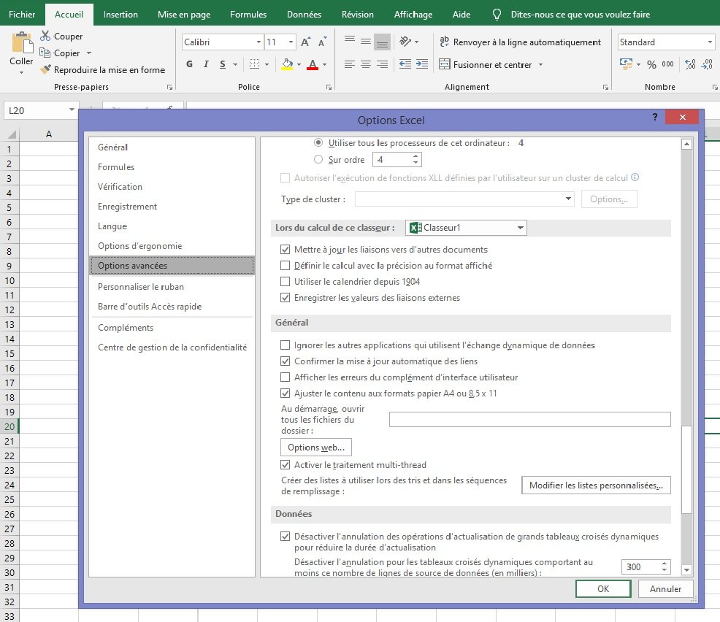Click the fill color bucket icon
The image size is (720, 622).
pyautogui.click(x=288, y=64)
